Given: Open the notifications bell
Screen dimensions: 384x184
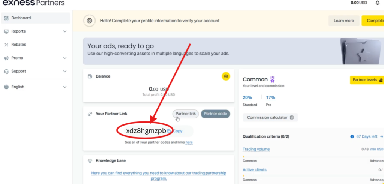Looking at the screenshot, I should point(377,3).
